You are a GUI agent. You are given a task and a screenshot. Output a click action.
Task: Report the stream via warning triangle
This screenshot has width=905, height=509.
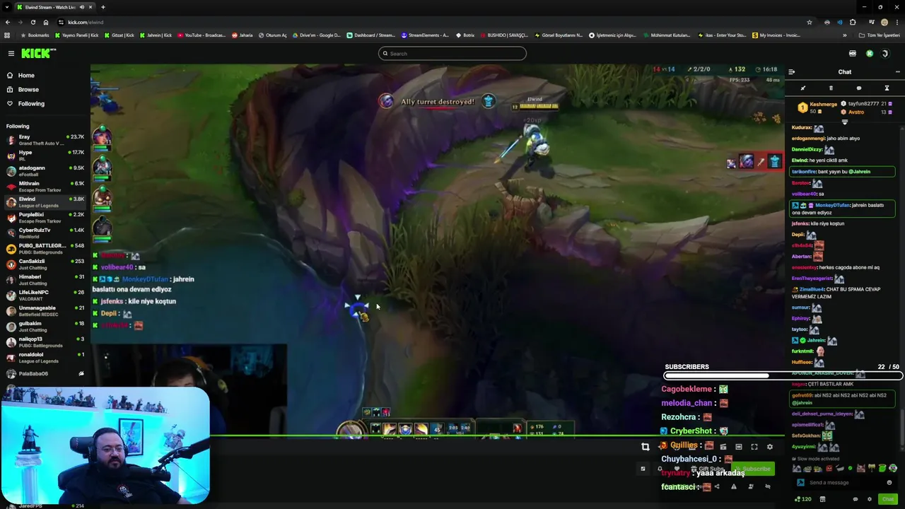(x=733, y=486)
